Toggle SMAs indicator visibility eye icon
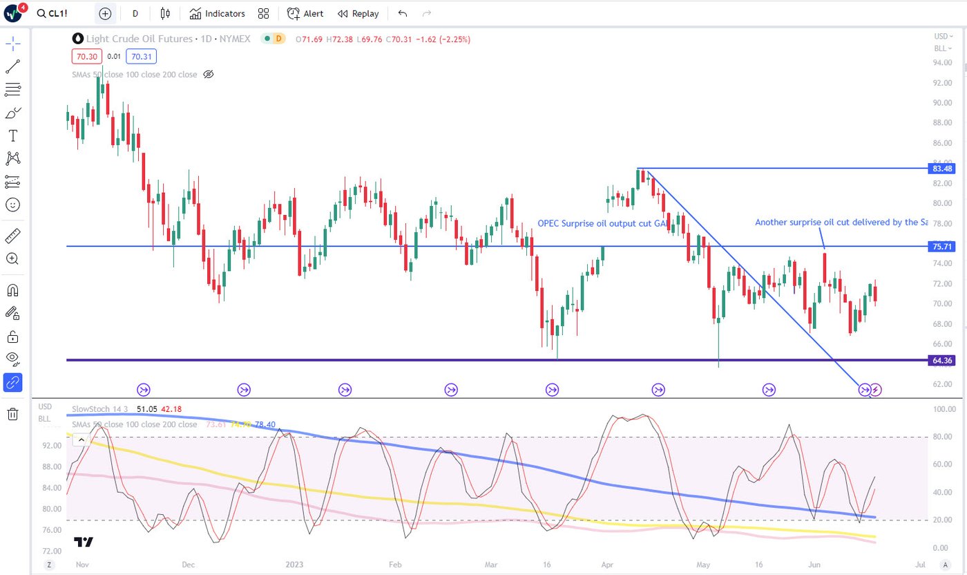 coord(209,75)
